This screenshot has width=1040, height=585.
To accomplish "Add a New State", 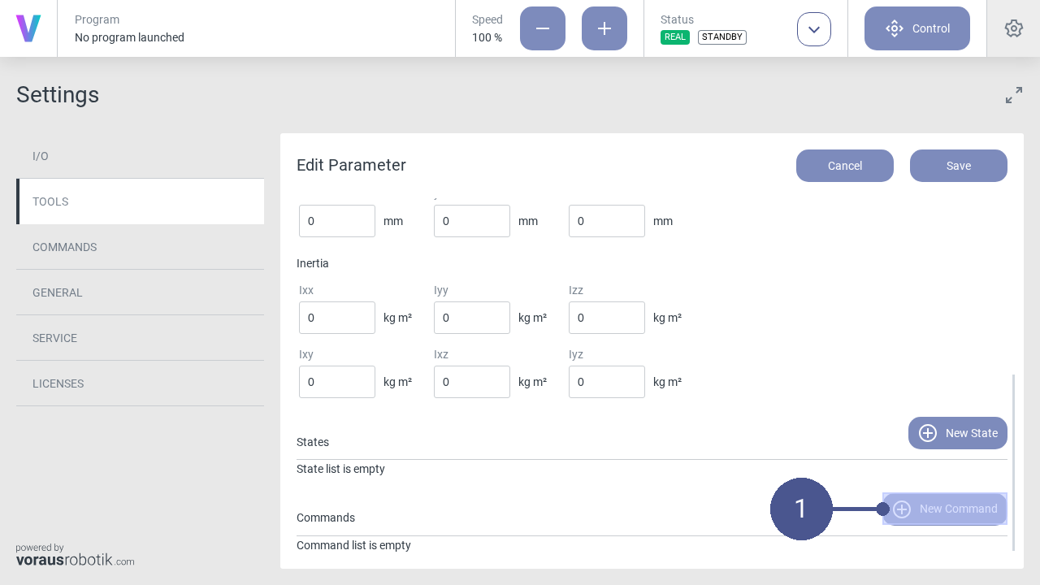I will pyautogui.click(x=957, y=433).
